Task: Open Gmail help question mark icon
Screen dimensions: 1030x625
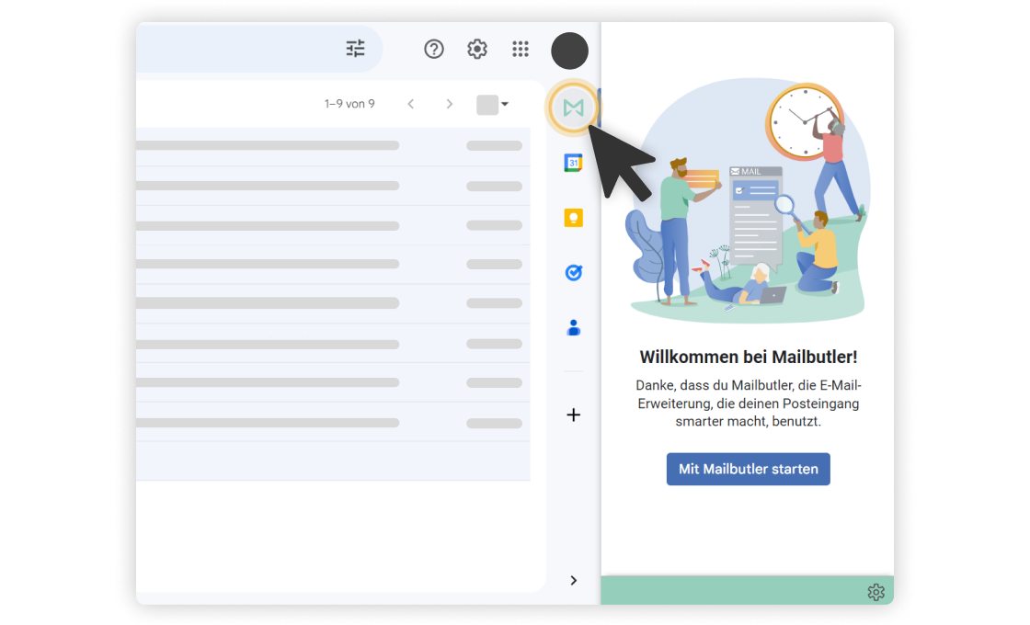Action: tap(433, 49)
